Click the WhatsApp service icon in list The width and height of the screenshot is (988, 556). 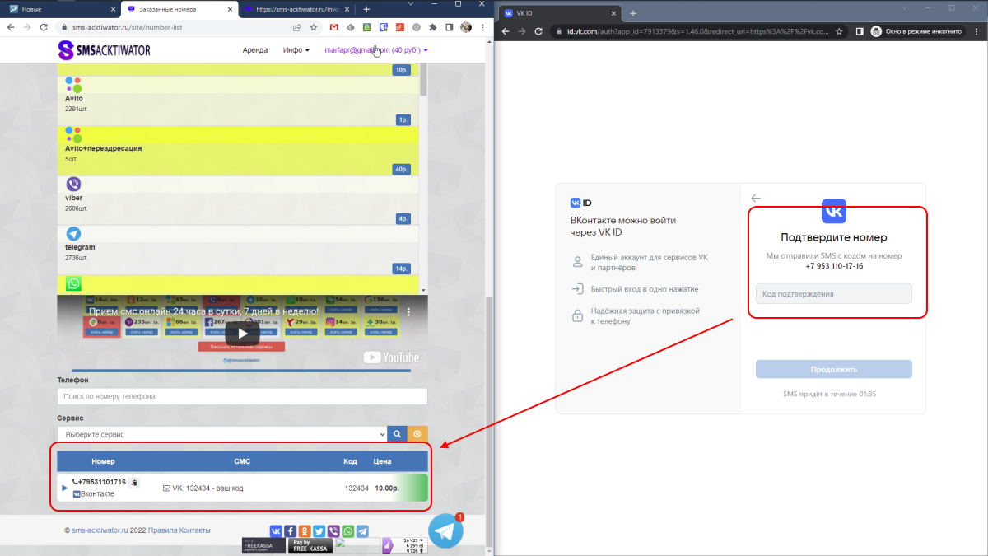click(73, 283)
